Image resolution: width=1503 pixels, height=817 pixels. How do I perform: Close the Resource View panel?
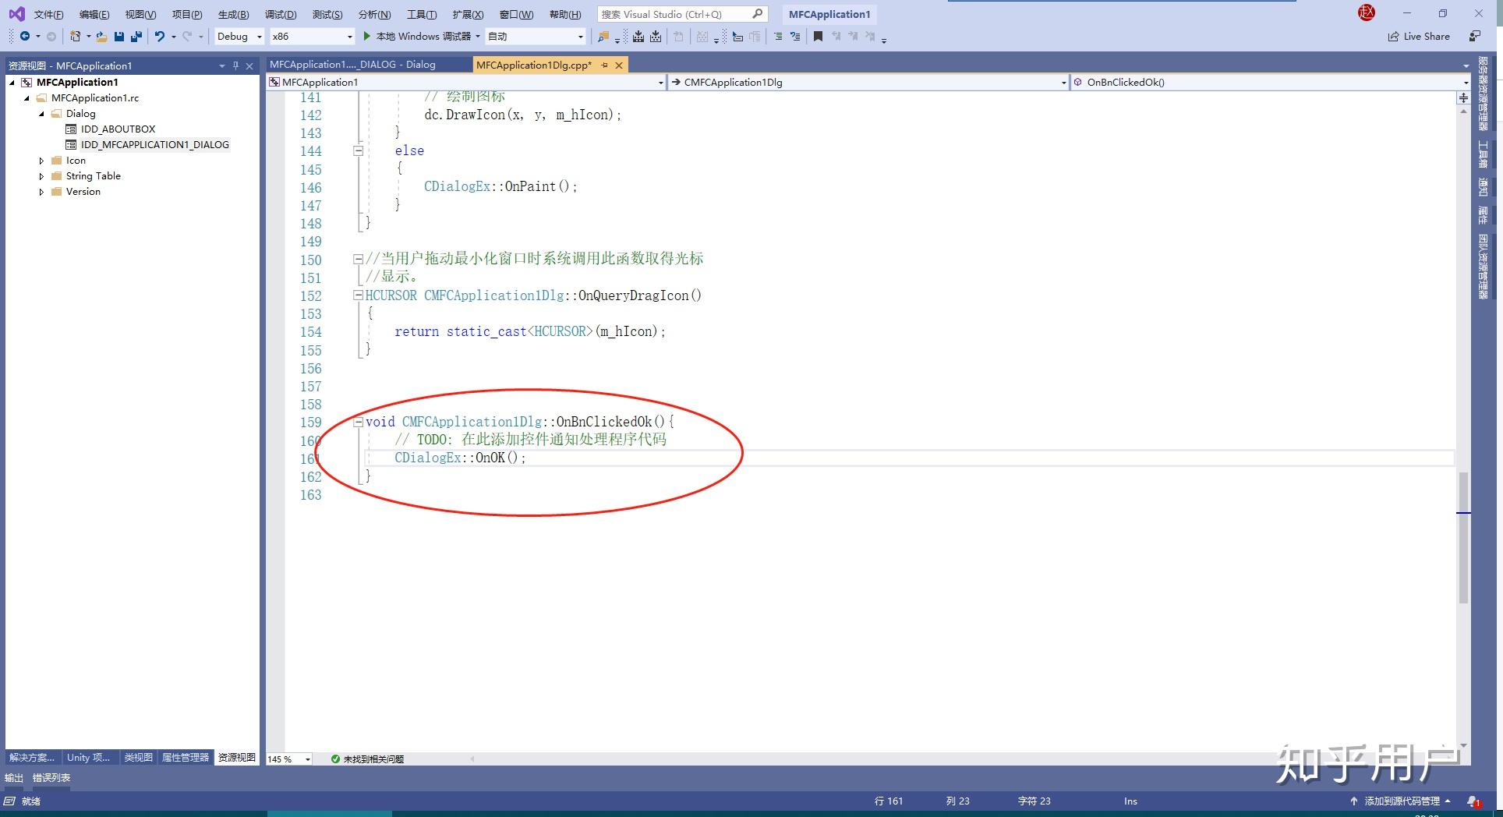tap(249, 65)
